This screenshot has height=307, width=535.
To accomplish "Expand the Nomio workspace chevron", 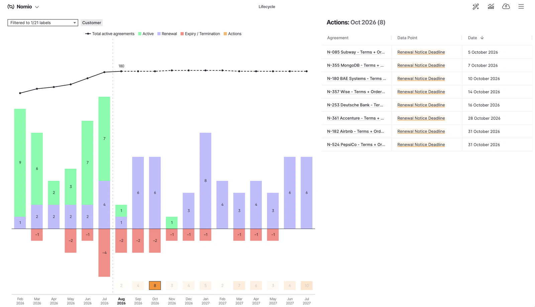I will point(37,7).
